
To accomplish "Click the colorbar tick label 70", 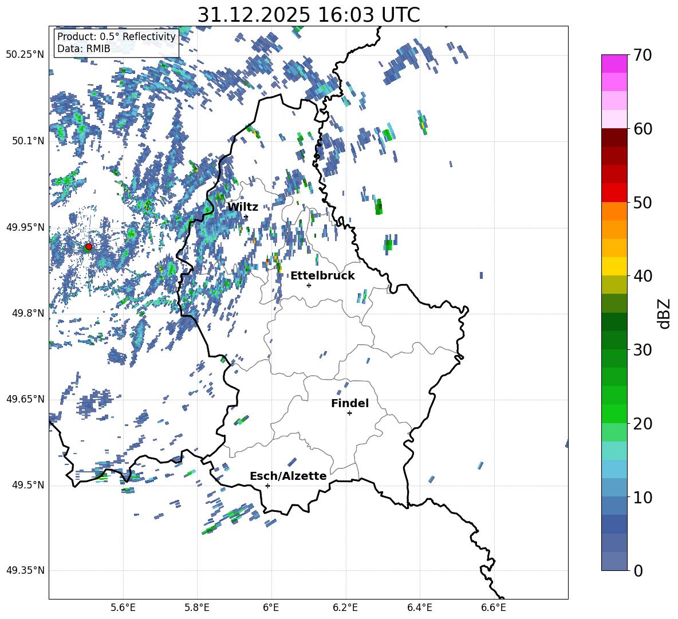I will [x=643, y=56].
